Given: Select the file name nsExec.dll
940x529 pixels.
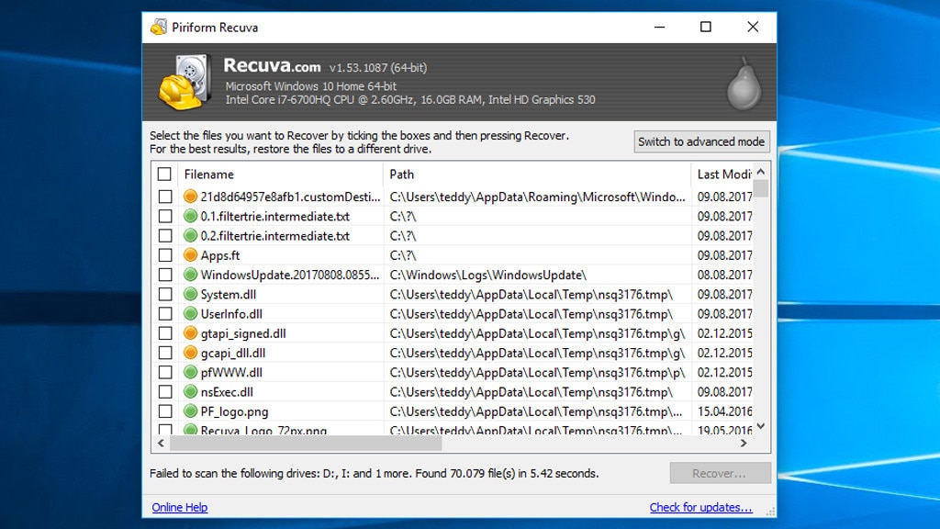Looking at the screenshot, I should point(227,392).
